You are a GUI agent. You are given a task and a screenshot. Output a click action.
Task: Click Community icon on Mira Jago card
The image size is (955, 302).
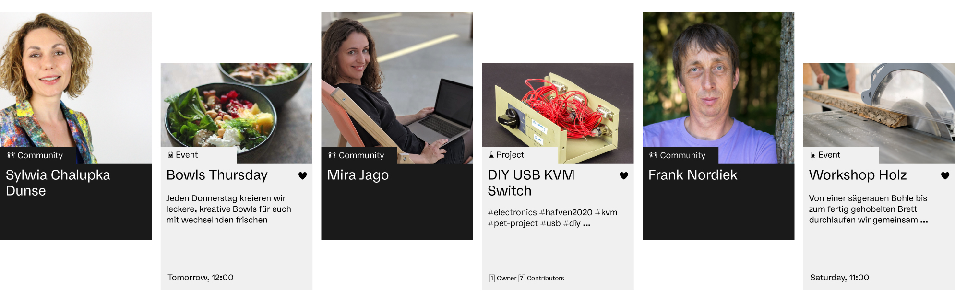tap(332, 155)
